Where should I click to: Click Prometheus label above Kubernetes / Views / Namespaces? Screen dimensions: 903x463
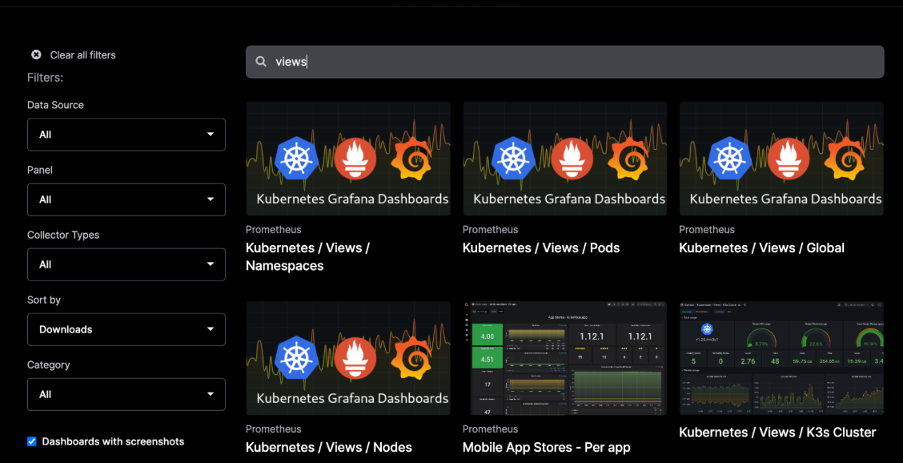(274, 229)
